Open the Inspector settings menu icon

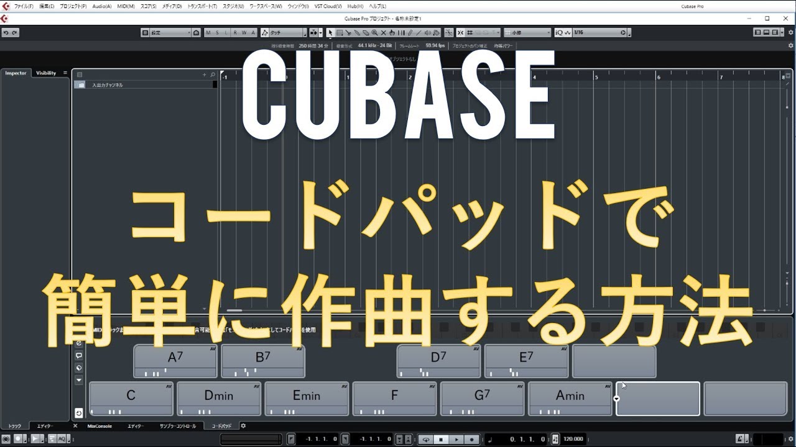click(x=65, y=73)
